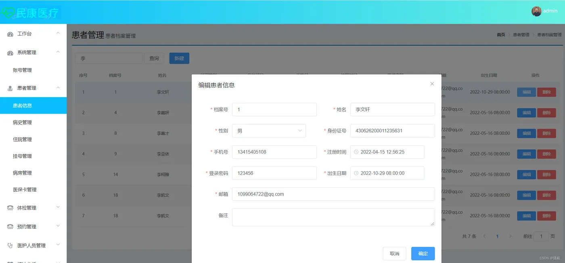Click the 前往 page number input

tap(541, 236)
